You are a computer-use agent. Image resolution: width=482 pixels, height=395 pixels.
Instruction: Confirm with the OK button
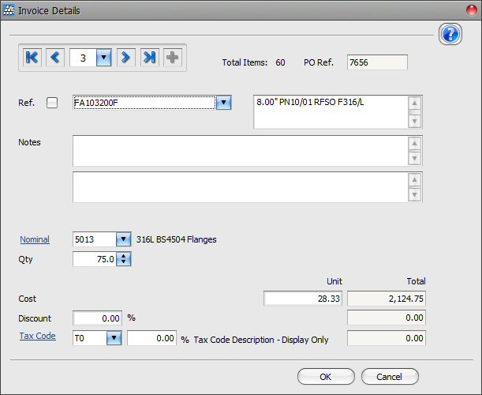tap(326, 377)
